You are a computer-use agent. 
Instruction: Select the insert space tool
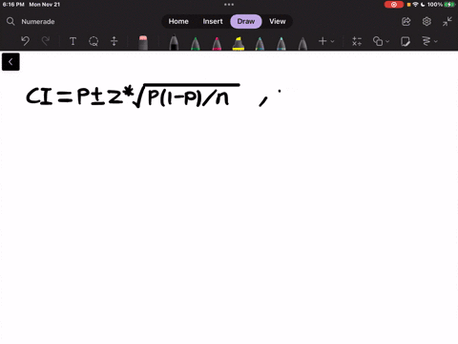pos(114,41)
